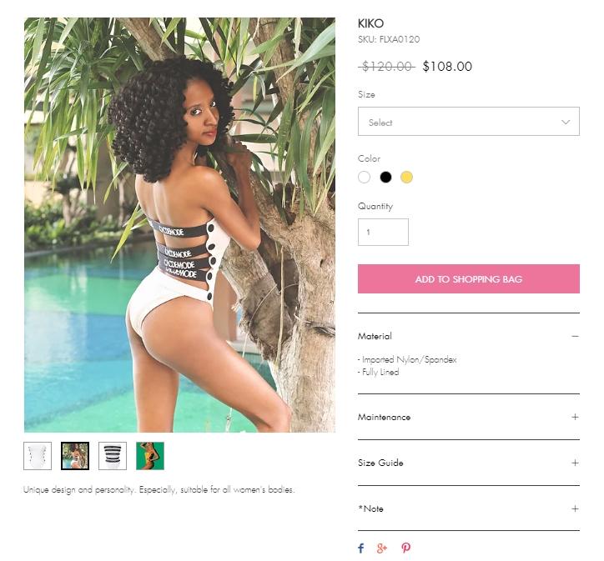Choose the white color option
Screen dimensions: 604x561
point(364,177)
